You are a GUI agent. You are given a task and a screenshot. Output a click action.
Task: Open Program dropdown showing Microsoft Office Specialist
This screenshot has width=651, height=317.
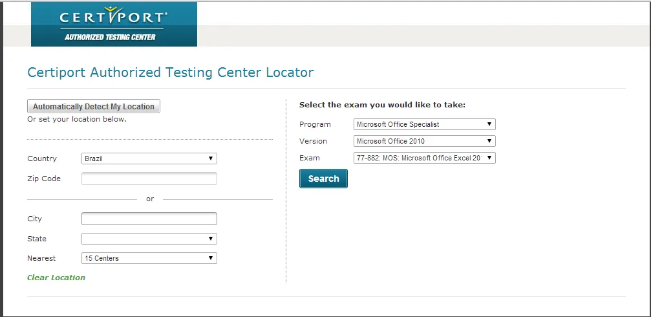(x=424, y=124)
